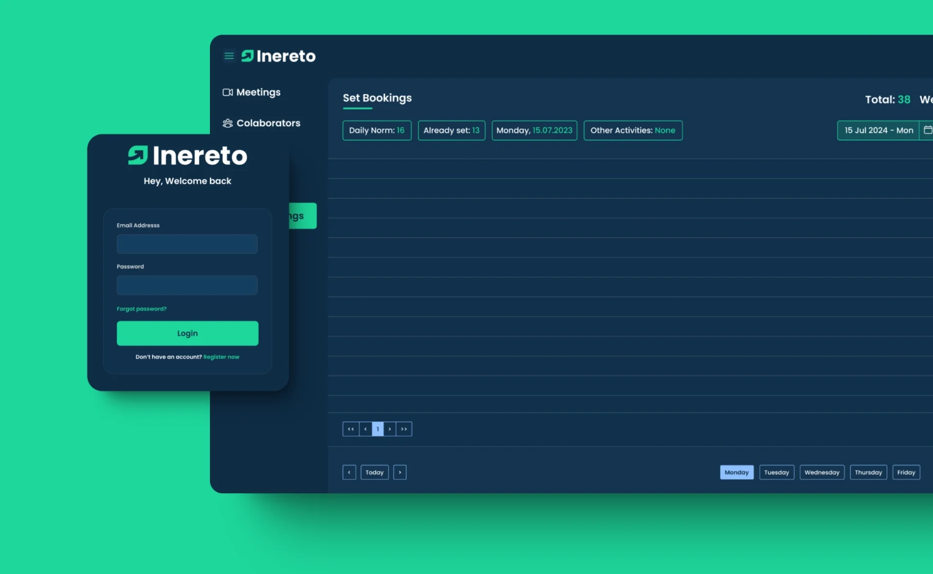
Task: Click the Daily Norm value badge
Action: pyautogui.click(x=377, y=130)
